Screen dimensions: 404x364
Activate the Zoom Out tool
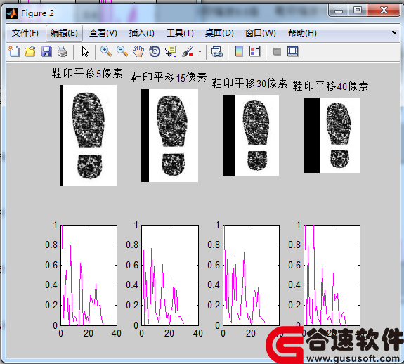(122, 51)
